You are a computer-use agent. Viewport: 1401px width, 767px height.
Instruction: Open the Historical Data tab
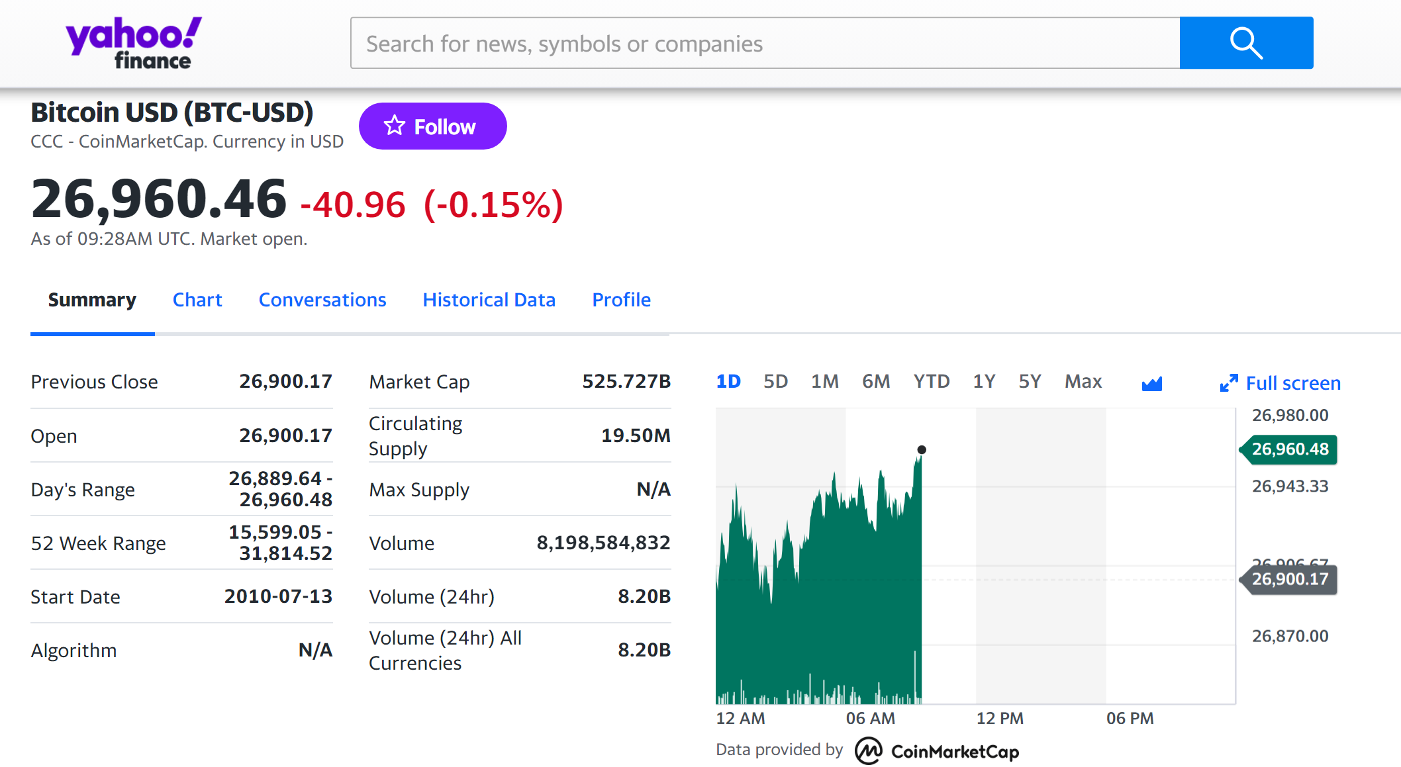click(x=487, y=299)
